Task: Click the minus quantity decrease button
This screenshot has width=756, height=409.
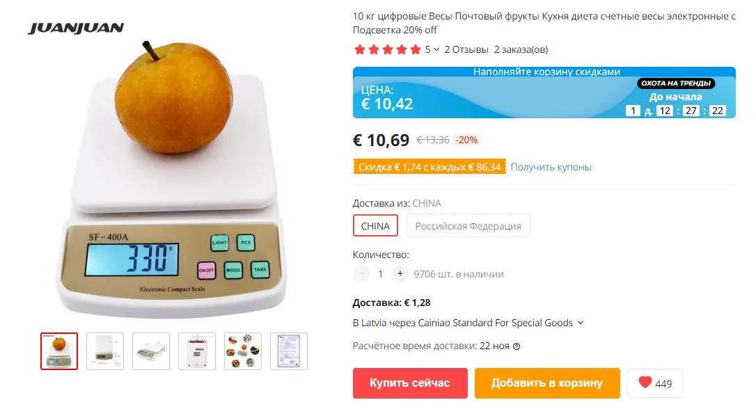Action: click(x=361, y=273)
